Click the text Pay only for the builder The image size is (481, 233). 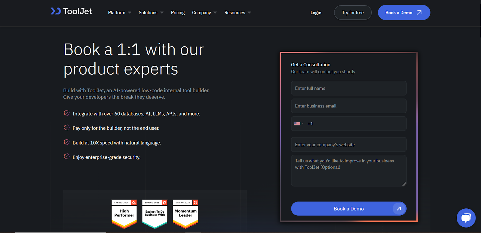[116, 128]
